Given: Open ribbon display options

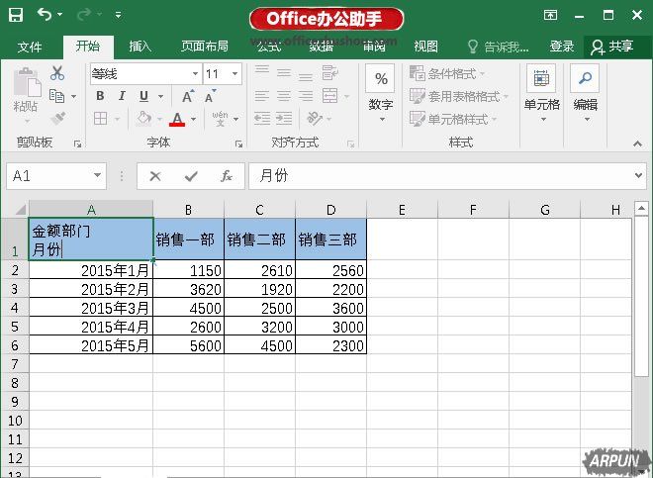Looking at the screenshot, I should pyautogui.click(x=550, y=16).
